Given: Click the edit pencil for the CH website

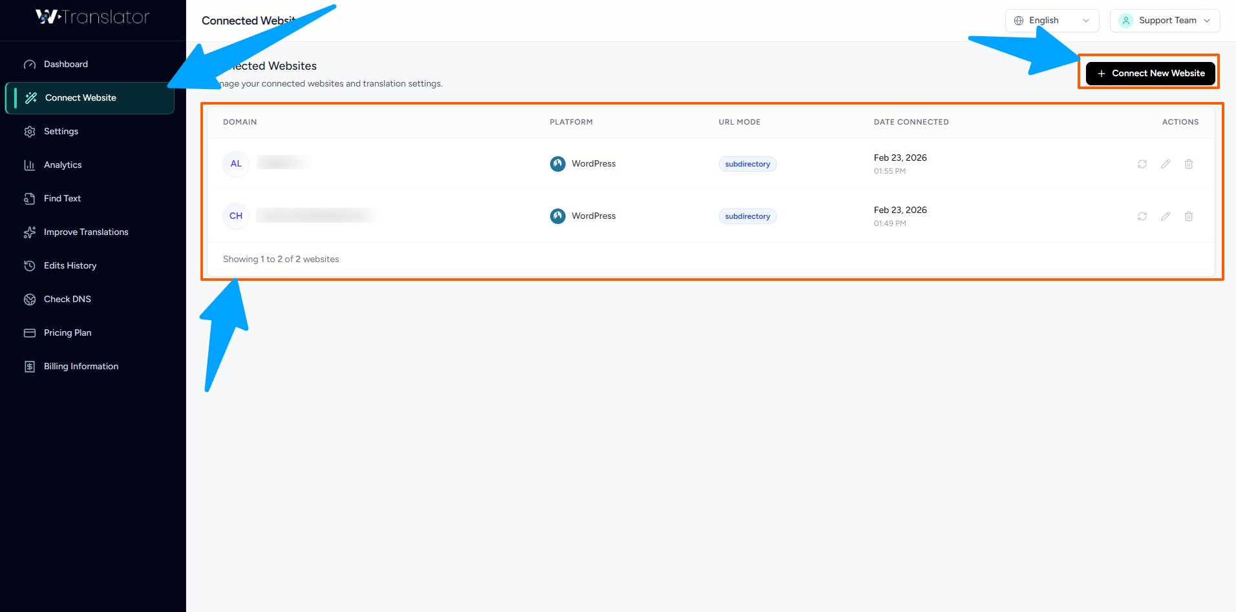Looking at the screenshot, I should pyautogui.click(x=1166, y=216).
